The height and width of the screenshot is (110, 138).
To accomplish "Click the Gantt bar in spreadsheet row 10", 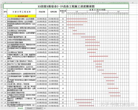I will click(x=72, y=28).
